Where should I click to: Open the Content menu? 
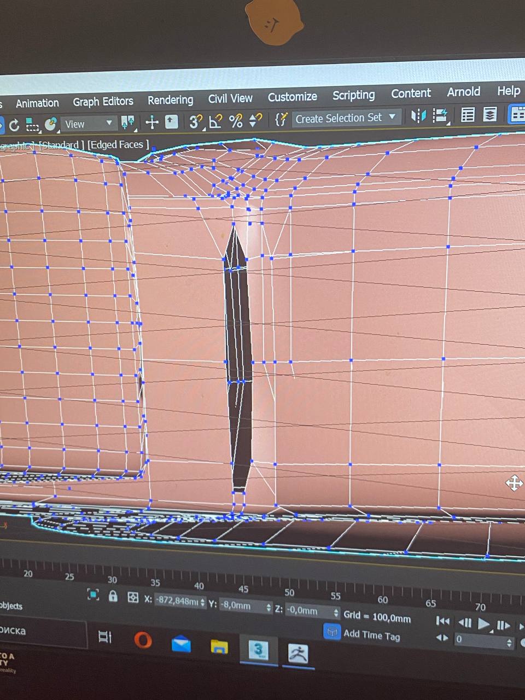coord(411,93)
